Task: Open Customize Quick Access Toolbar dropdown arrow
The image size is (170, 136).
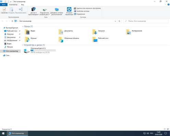Action: pos(11,2)
